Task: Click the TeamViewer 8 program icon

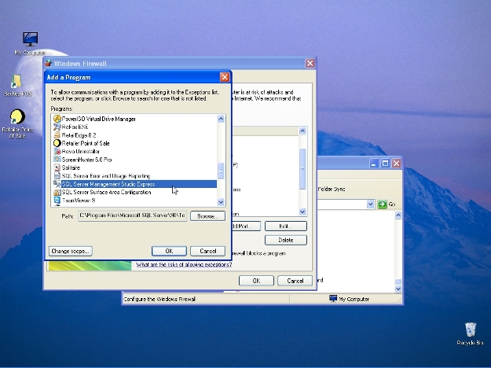Action: tap(57, 201)
